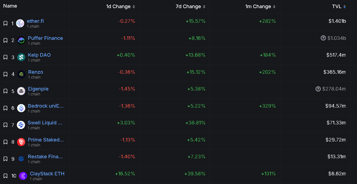The image size is (357, 184).
Task: Open the Restake Finance protocol link
Action: click(45, 157)
